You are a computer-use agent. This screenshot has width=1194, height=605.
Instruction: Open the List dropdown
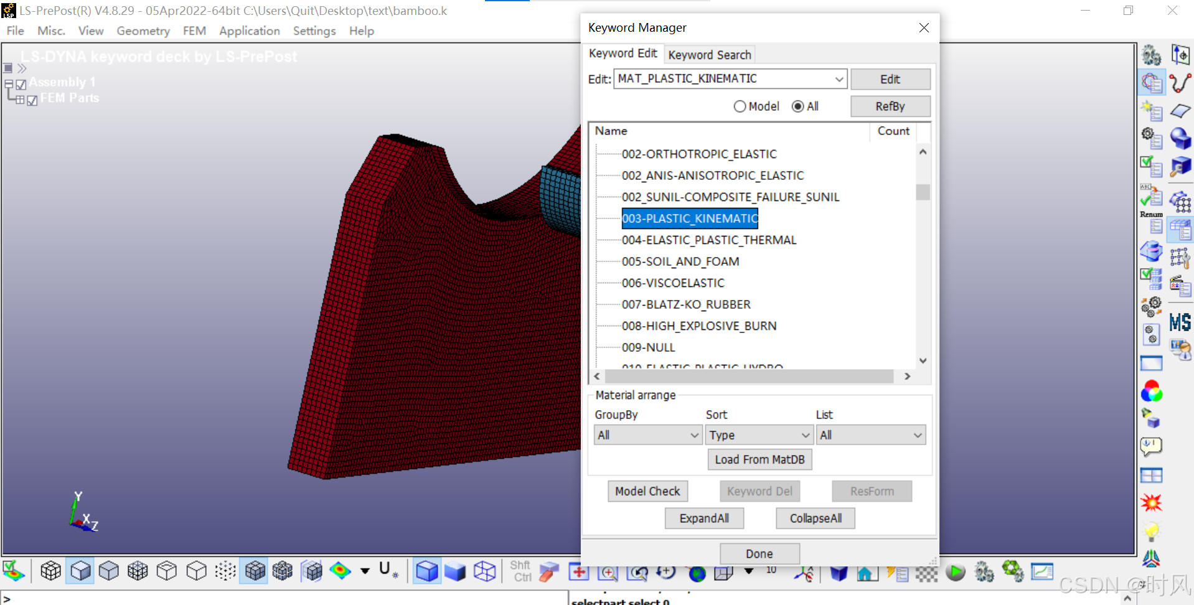point(871,435)
